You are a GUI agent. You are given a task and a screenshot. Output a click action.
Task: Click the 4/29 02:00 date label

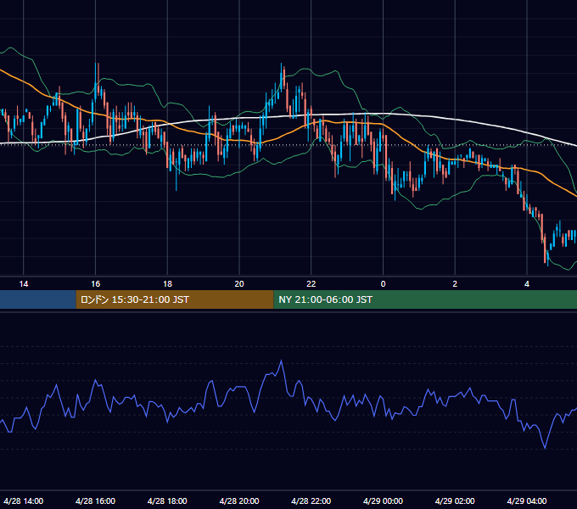click(455, 501)
